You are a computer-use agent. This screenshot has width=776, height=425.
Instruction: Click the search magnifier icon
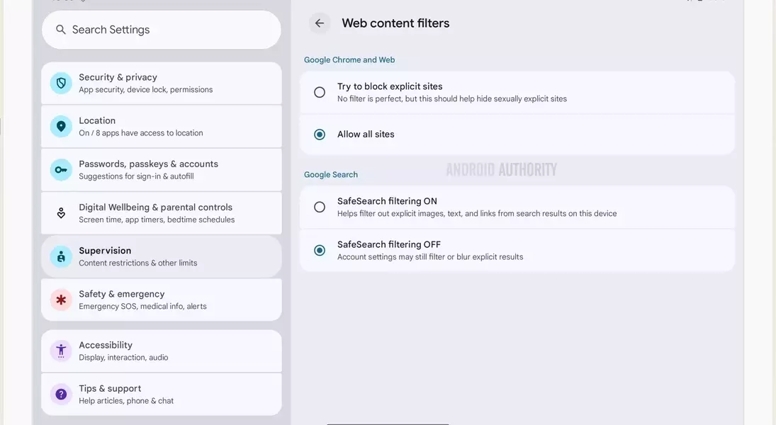point(60,30)
